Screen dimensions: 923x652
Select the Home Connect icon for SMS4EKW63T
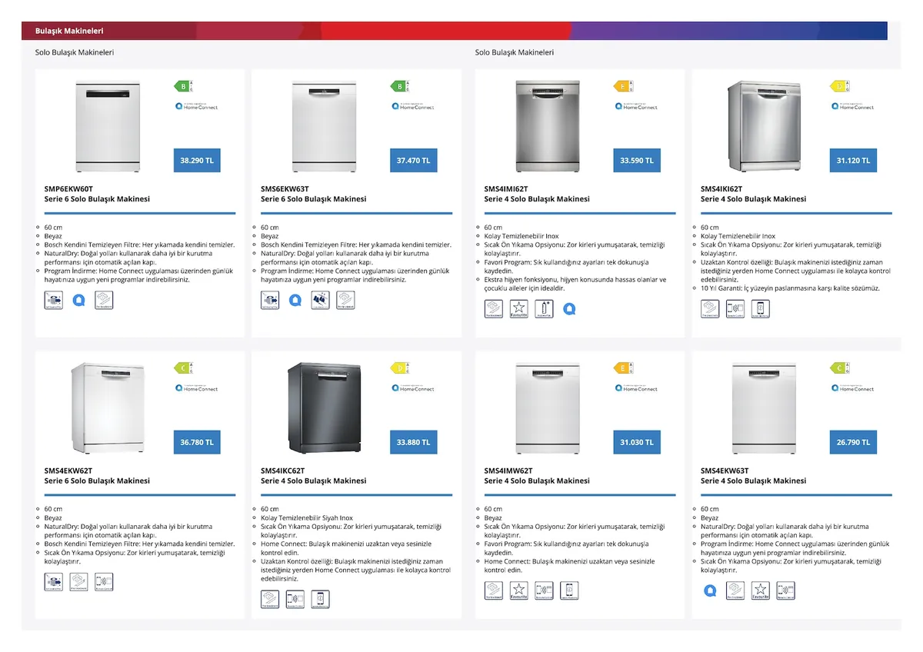click(x=708, y=590)
